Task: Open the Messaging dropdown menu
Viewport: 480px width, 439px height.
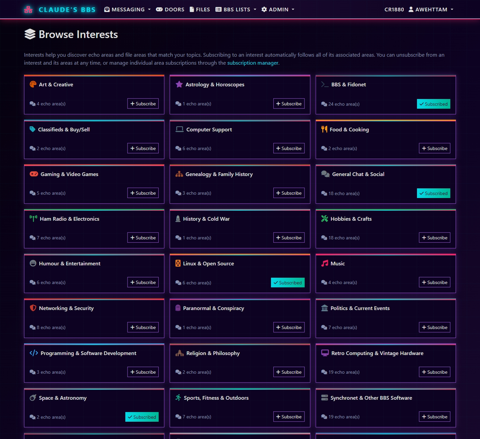Action: pos(127,10)
